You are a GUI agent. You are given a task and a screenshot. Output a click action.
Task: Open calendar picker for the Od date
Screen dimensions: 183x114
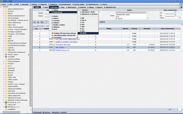pos(175,13)
